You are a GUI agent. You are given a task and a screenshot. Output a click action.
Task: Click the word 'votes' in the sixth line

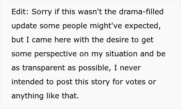pos(135,82)
